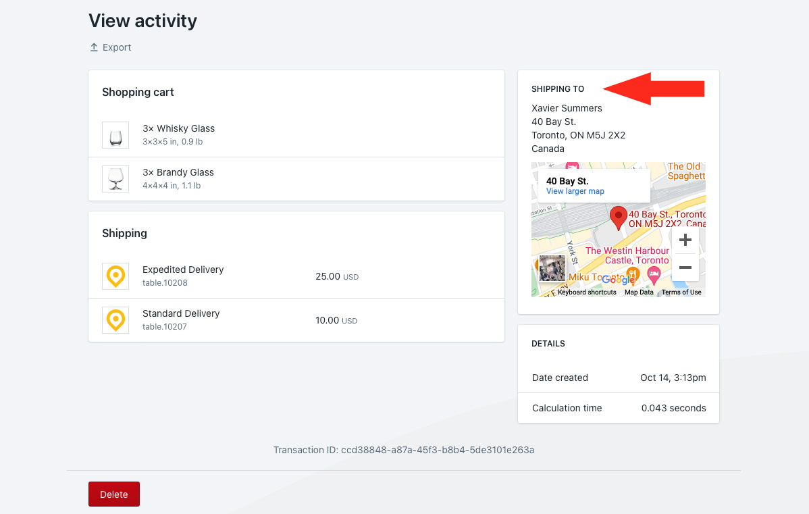
Task: Zoom in on the map
Action: (x=685, y=240)
